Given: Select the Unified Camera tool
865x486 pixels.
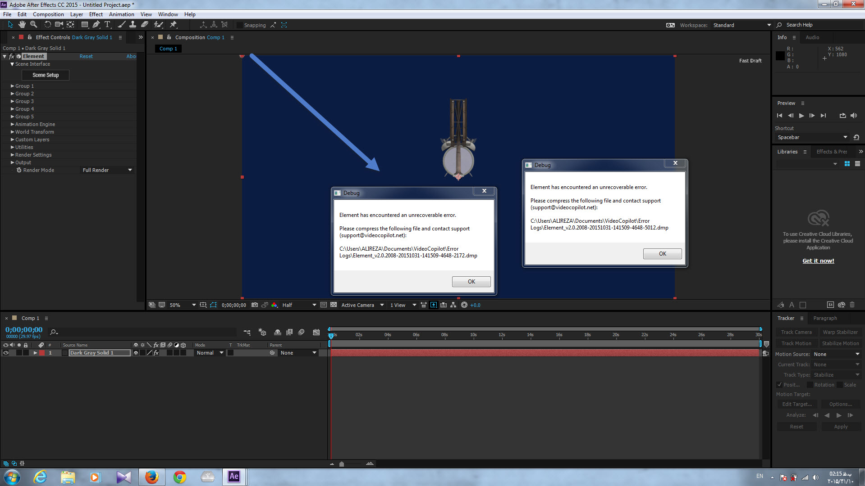Looking at the screenshot, I should click(x=59, y=25).
